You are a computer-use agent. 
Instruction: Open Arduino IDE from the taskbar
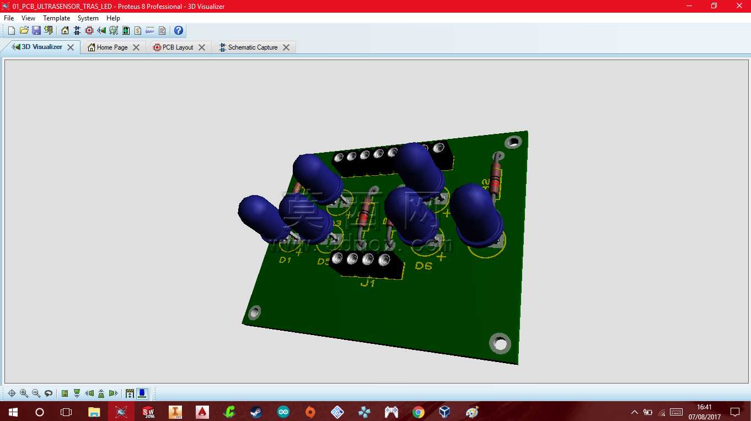pyautogui.click(x=283, y=412)
